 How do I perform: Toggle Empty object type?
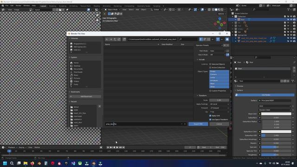[219, 71]
